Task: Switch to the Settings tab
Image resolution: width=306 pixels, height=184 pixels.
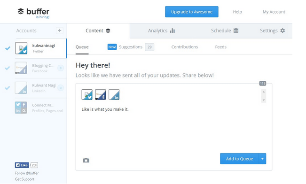Action: click(x=273, y=31)
